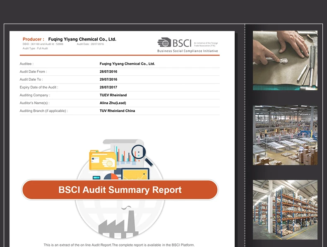Viewport: 327px width, 247px height.
Task: Click the 'Audit Date From :' label
Action: click(x=34, y=72)
